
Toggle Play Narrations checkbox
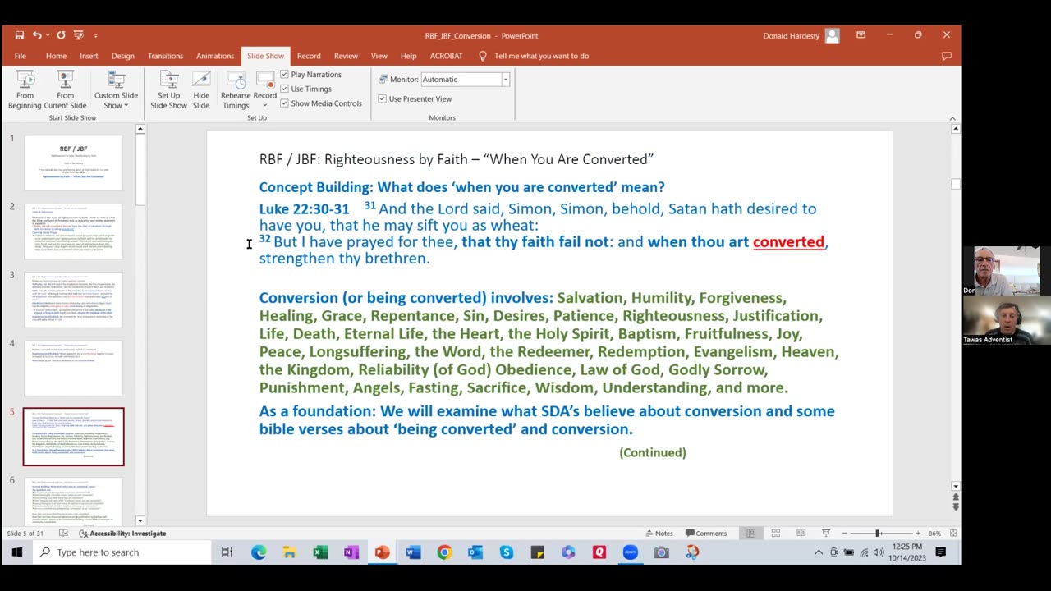[x=285, y=74]
